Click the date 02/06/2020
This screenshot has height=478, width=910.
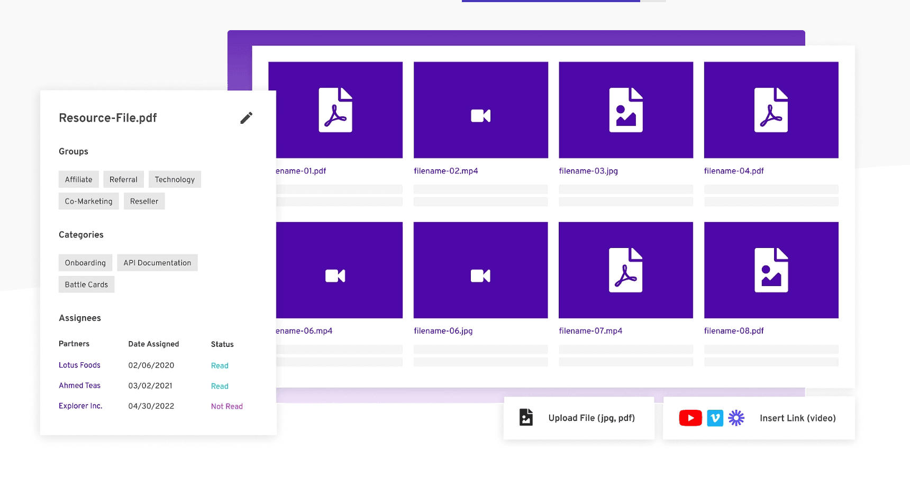[151, 365]
